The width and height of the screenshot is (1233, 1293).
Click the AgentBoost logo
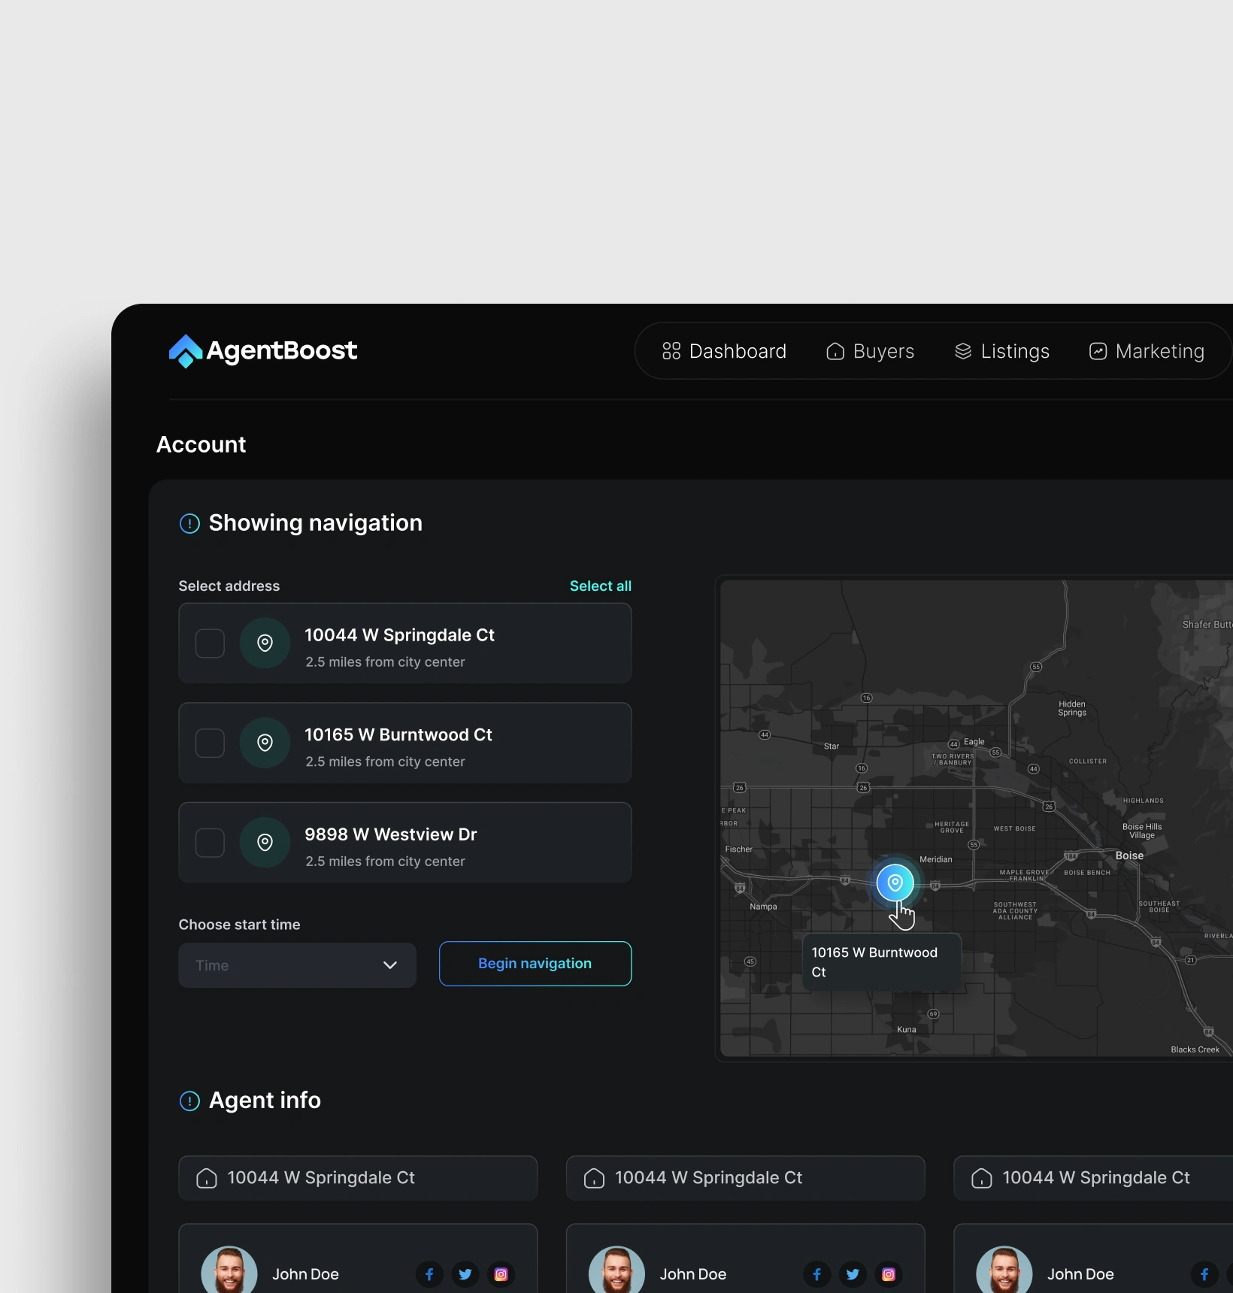[263, 351]
